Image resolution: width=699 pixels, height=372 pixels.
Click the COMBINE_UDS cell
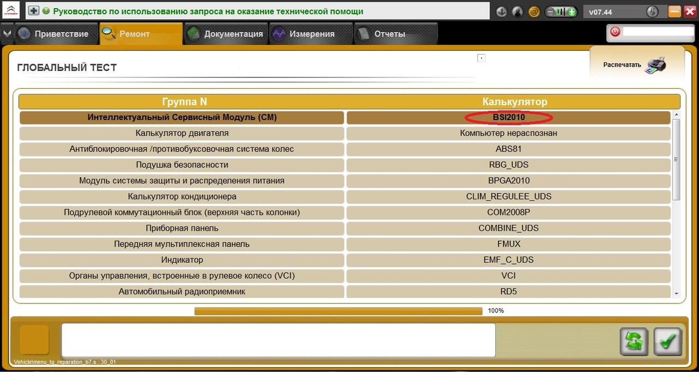click(508, 228)
